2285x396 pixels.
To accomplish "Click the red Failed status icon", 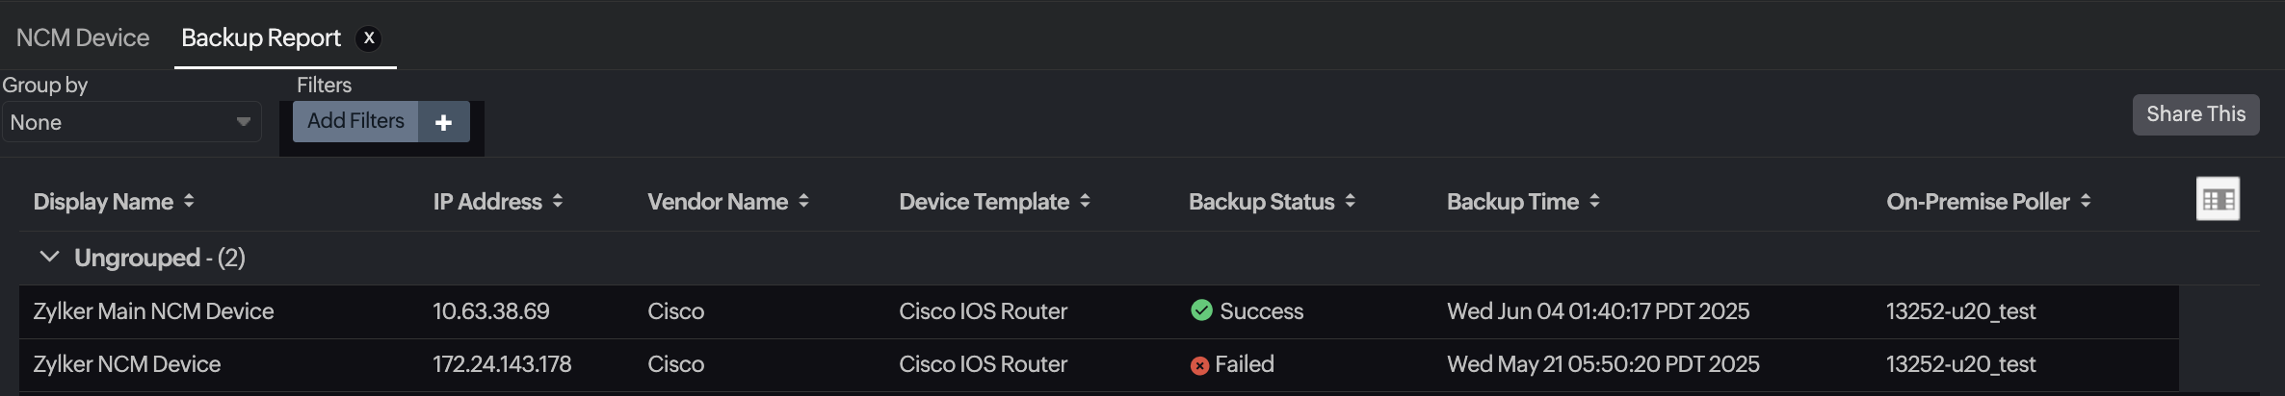I will tap(1199, 365).
